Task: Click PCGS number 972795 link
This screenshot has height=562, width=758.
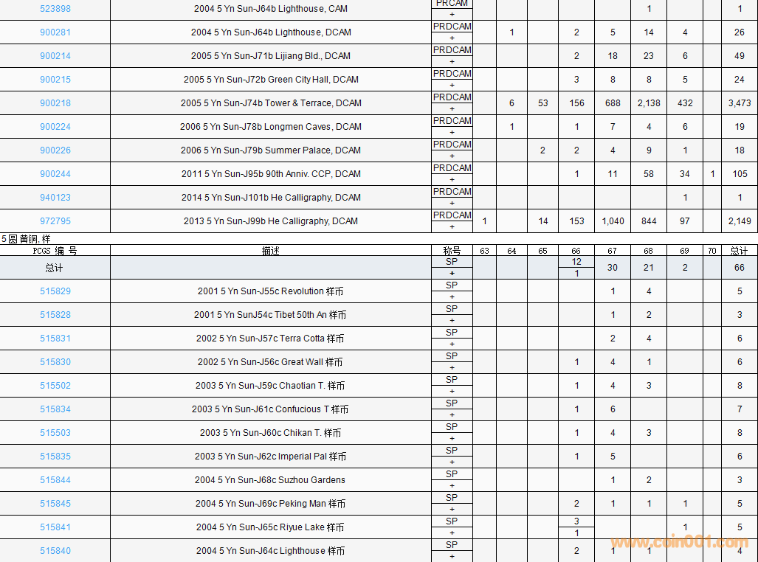Action: coord(55,221)
